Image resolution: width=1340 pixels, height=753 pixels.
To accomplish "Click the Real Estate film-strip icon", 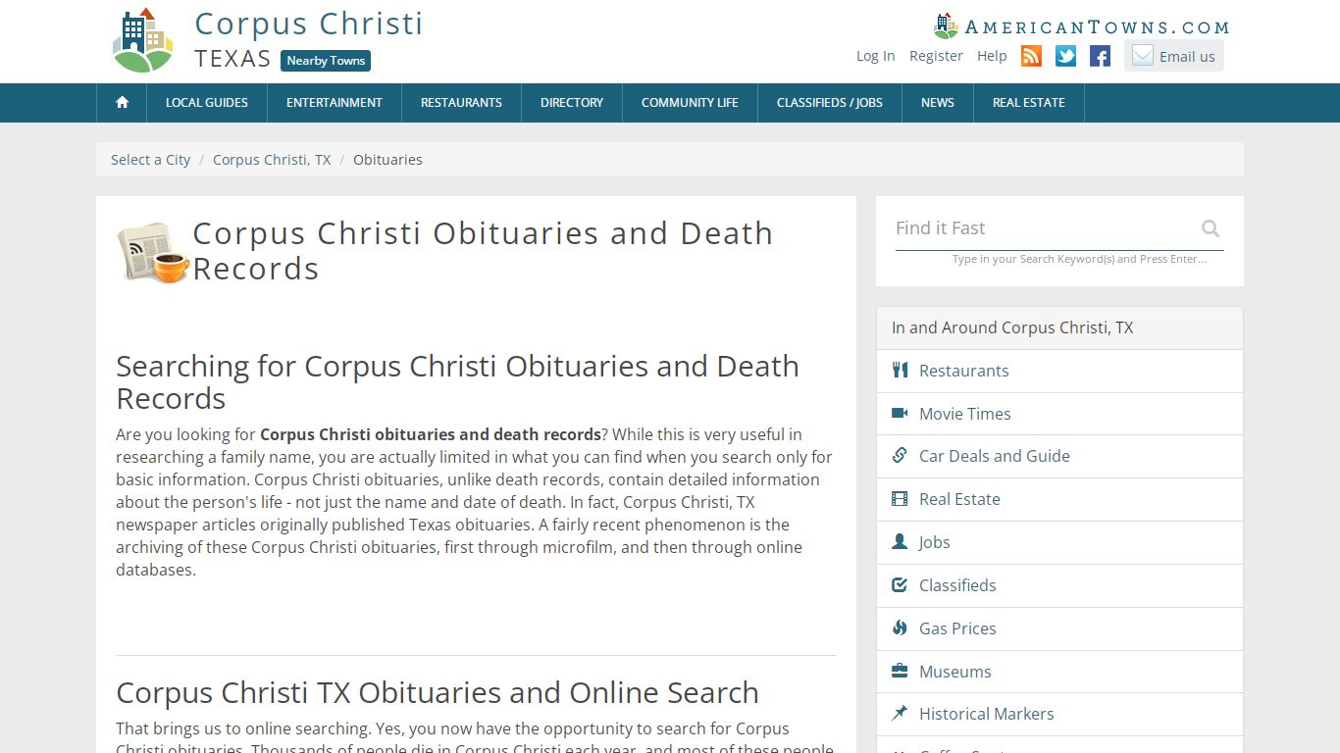I will click(900, 498).
